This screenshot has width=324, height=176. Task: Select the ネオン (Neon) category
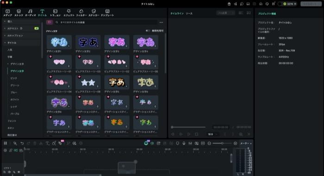[x=11, y=128]
